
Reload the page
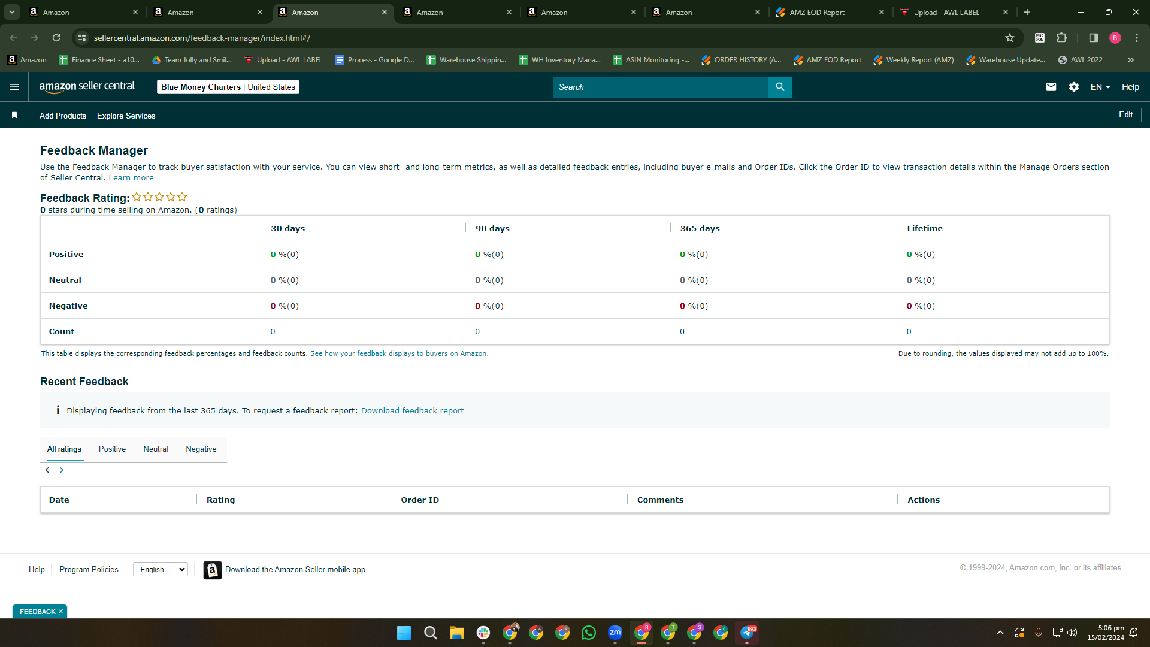56,38
